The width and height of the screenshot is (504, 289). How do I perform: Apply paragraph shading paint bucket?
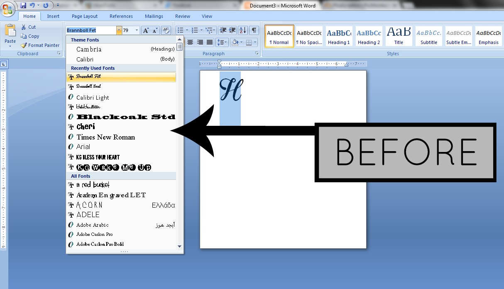[235, 42]
